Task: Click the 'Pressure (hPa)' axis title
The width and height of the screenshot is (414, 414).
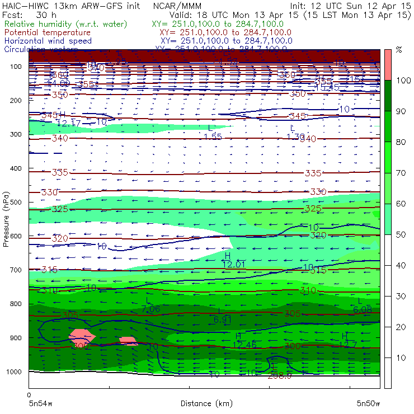Action: coord(6,219)
